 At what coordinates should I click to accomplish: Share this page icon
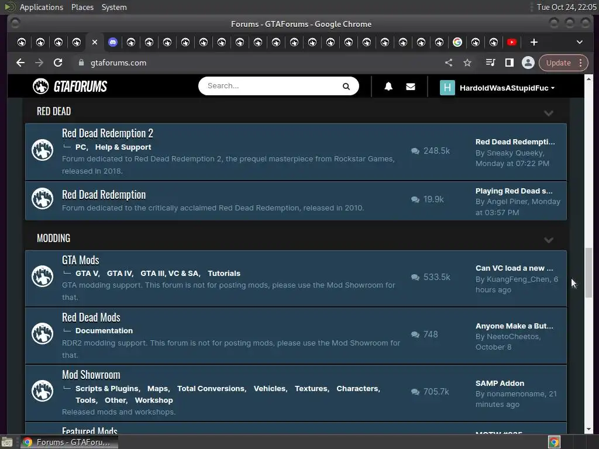(x=449, y=63)
